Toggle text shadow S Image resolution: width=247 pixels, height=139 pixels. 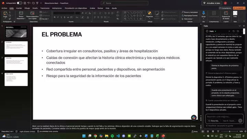(x=64, y=17)
